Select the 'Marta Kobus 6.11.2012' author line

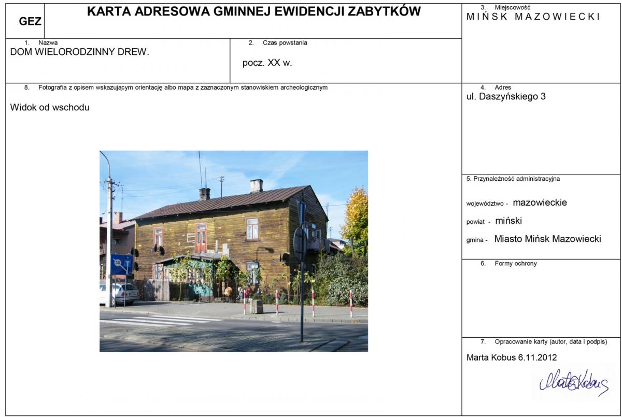coord(512,357)
